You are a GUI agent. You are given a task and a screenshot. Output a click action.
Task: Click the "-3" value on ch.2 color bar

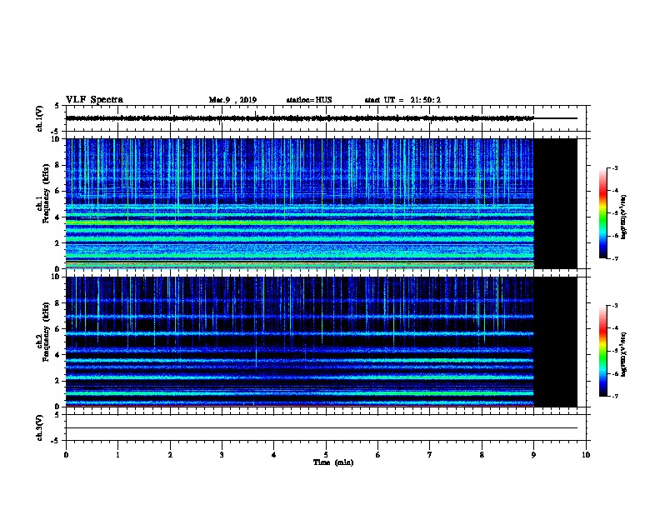(614, 306)
